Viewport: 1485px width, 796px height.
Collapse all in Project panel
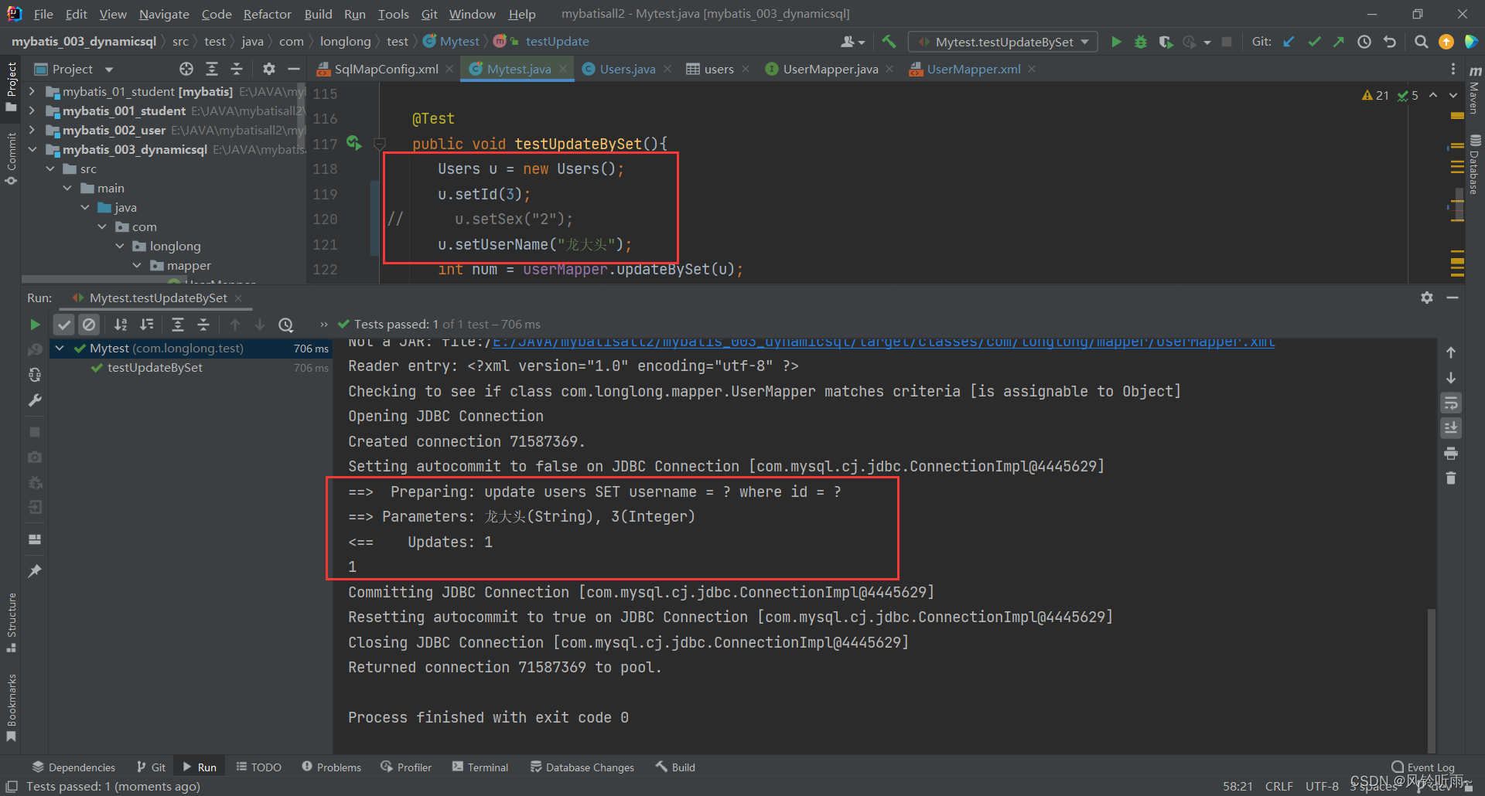click(x=237, y=69)
